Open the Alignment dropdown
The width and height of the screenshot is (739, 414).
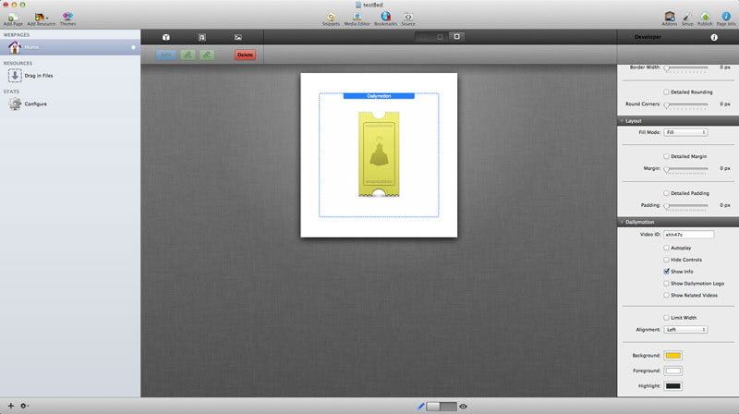(685, 329)
